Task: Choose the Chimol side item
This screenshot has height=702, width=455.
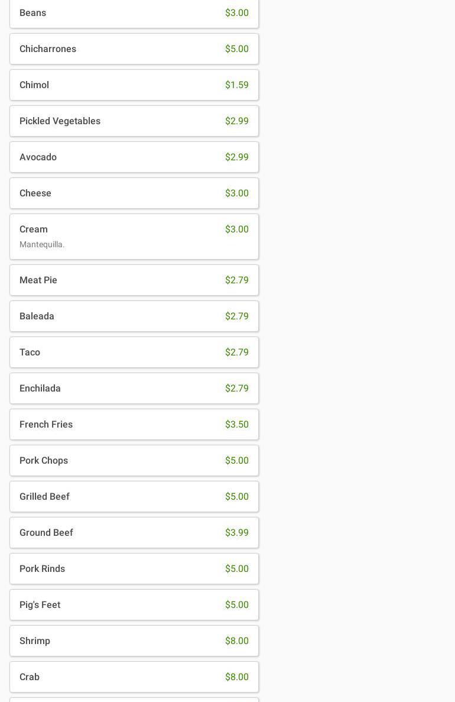Action: pos(134,85)
